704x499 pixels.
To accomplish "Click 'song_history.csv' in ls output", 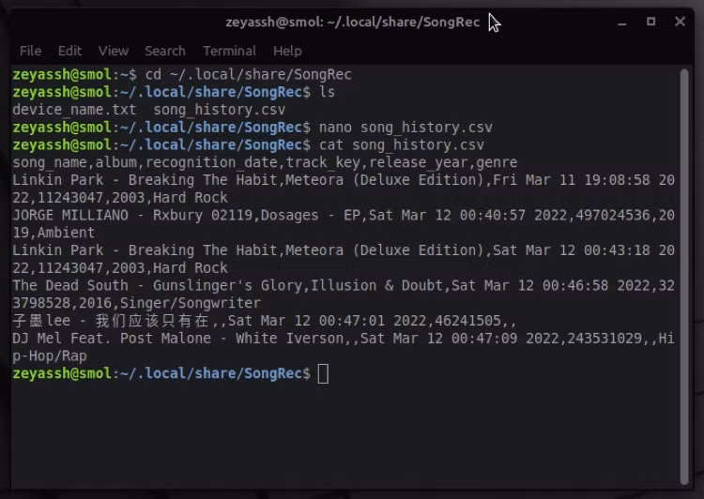I will 219,110.
